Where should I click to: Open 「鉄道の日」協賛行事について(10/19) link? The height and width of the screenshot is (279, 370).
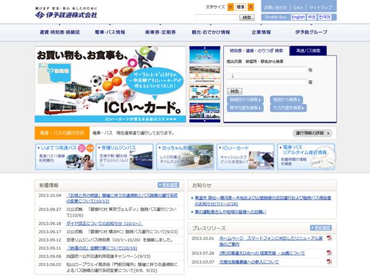[x=102, y=248]
